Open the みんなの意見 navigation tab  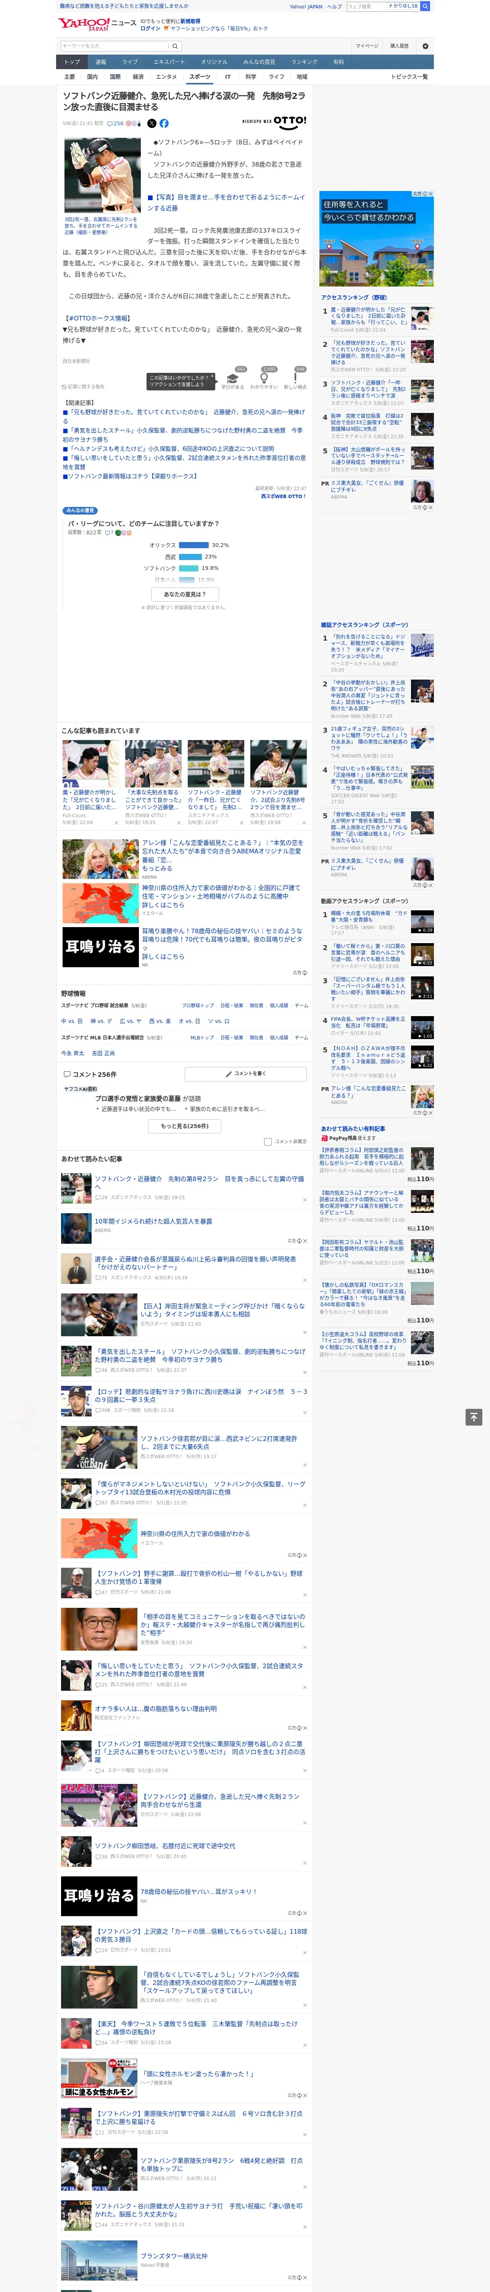click(260, 62)
